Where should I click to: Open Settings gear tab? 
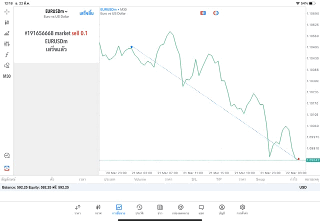click(242, 209)
